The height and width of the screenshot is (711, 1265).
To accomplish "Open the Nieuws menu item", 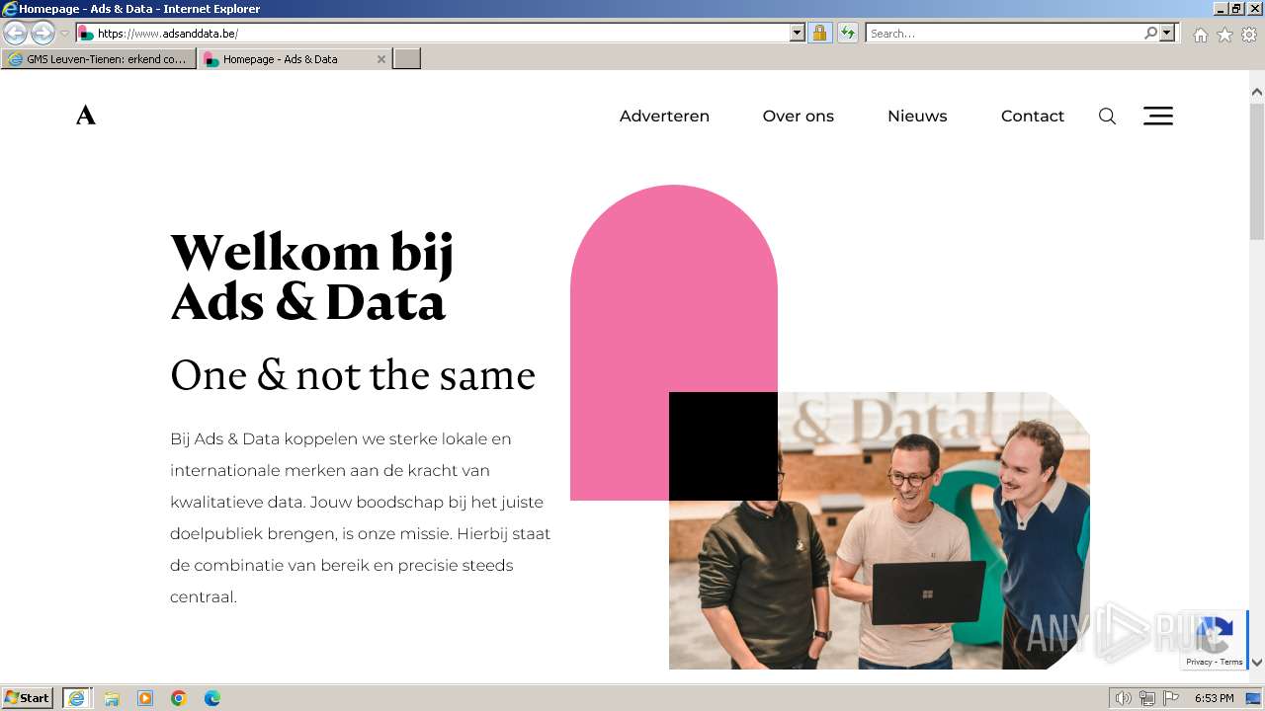I will [x=917, y=116].
